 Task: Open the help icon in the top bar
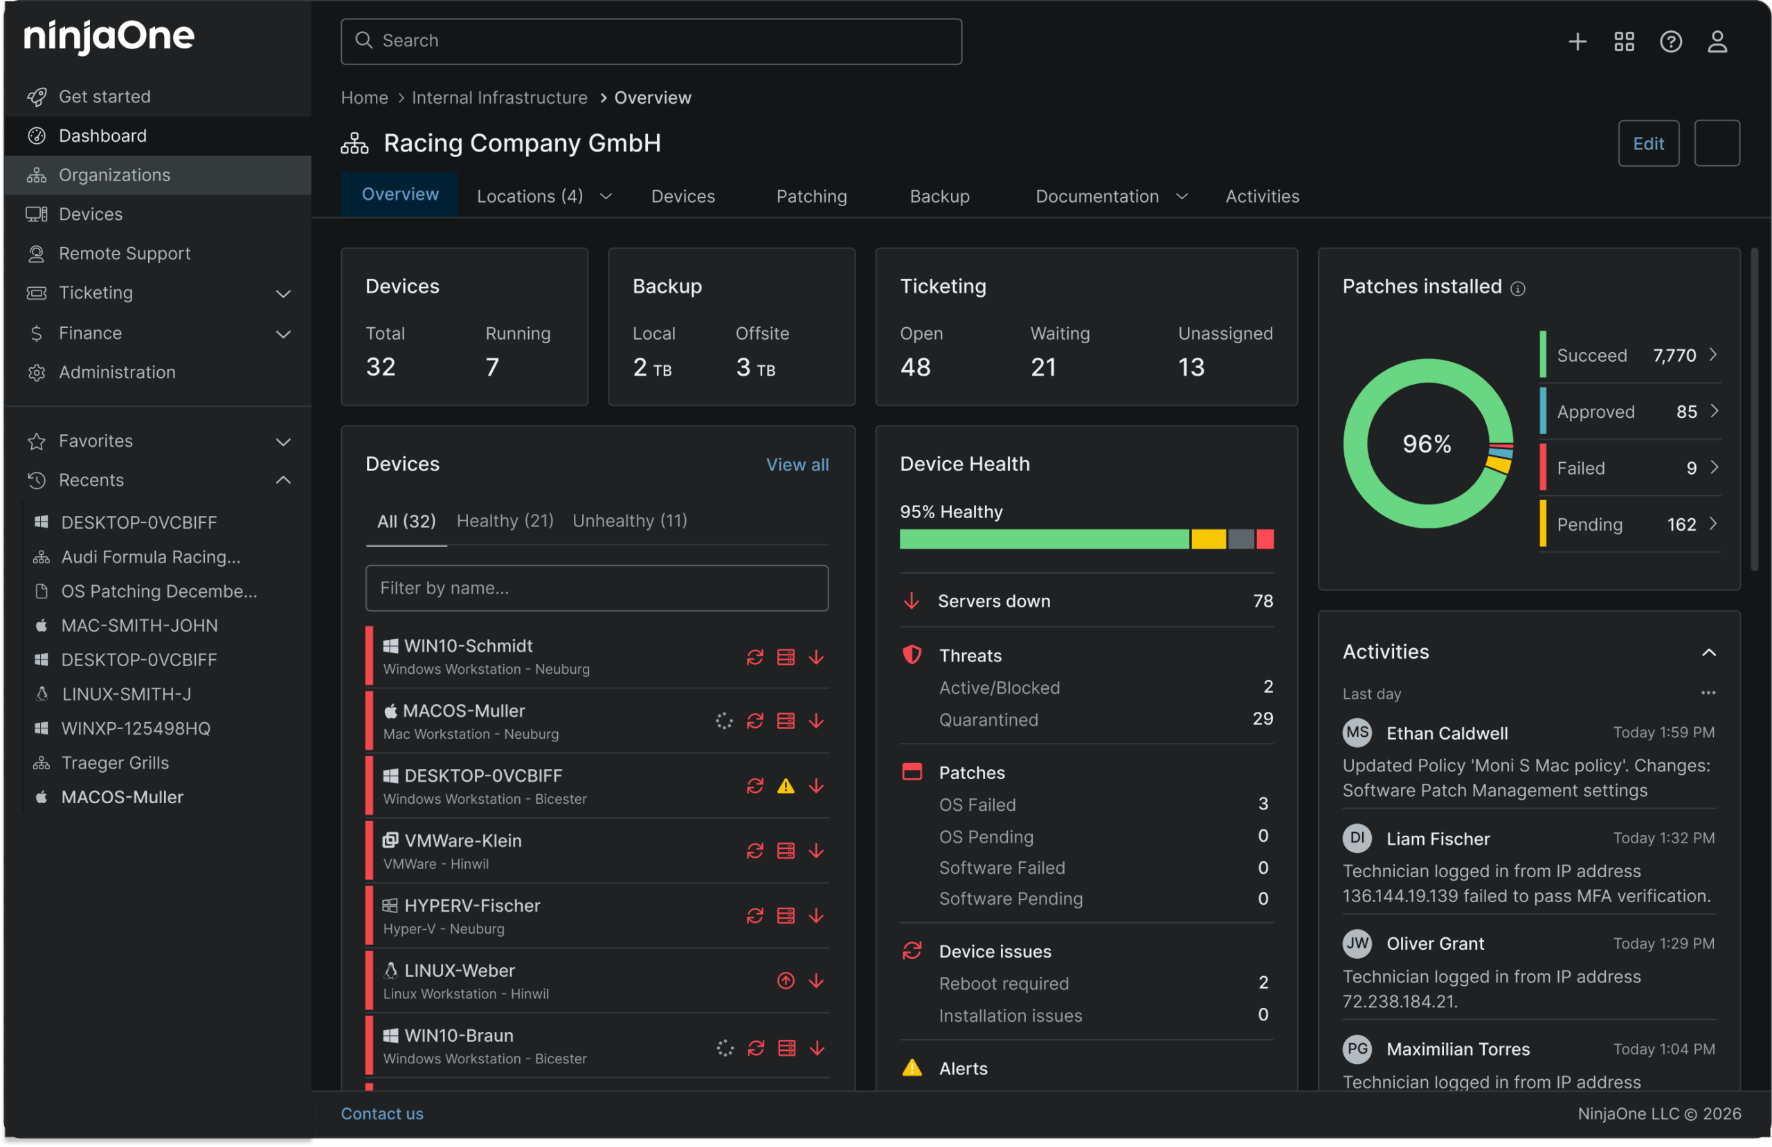pyautogui.click(x=1670, y=42)
